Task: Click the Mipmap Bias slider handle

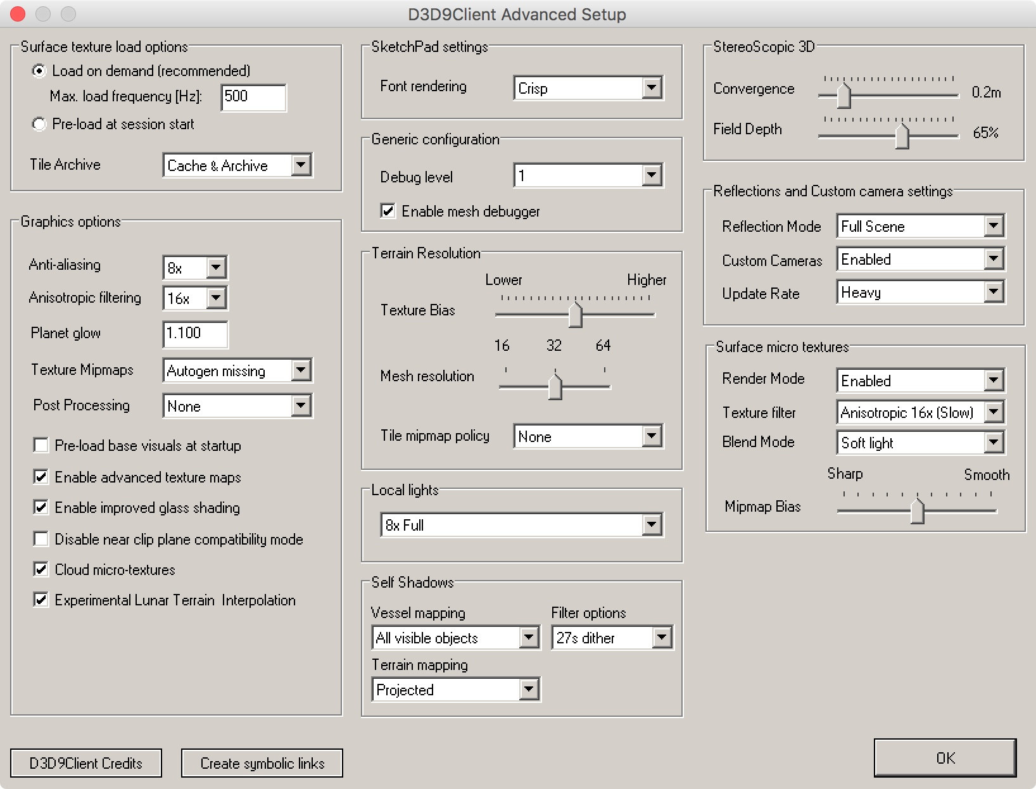Action: pos(917,511)
